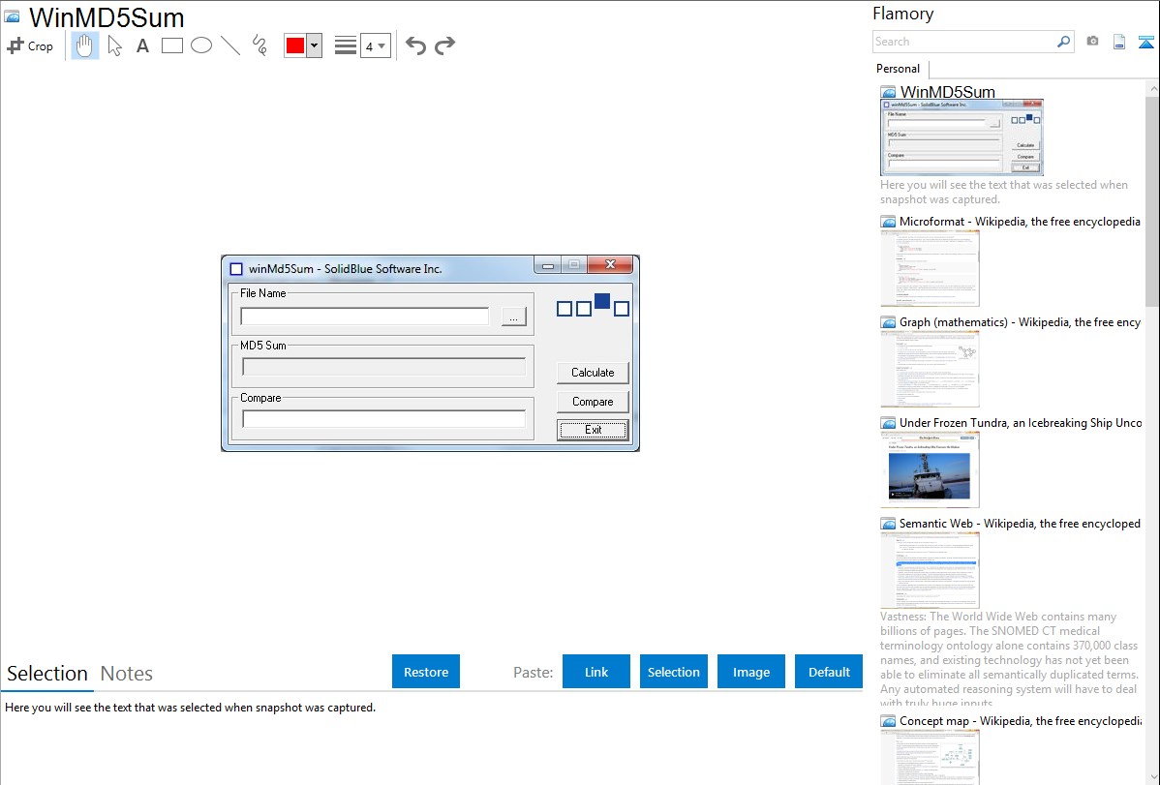Viewport: 1160px width, 785px height.
Task: Select the freehand scribble tool
Action: tap(259, 45)
